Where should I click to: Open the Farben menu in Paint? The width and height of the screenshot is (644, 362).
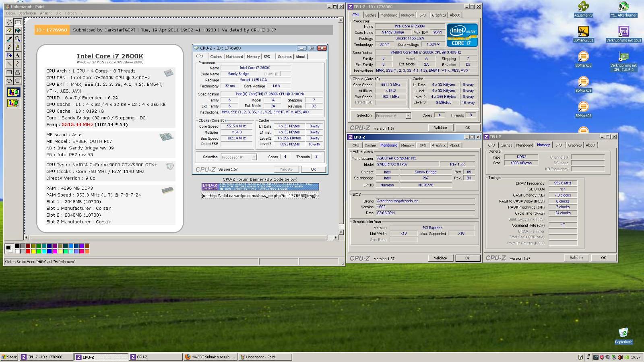pyautogui.click(x=71, y=13)
